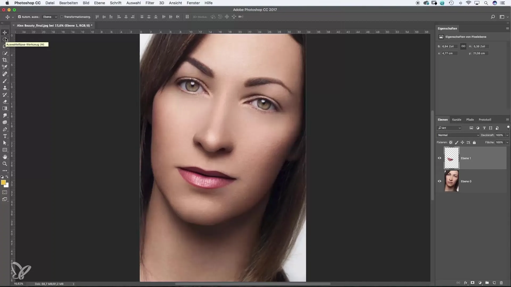Select the Elliptical Marquee tool
Screen dimensions: 511x287
pos(5,39)
